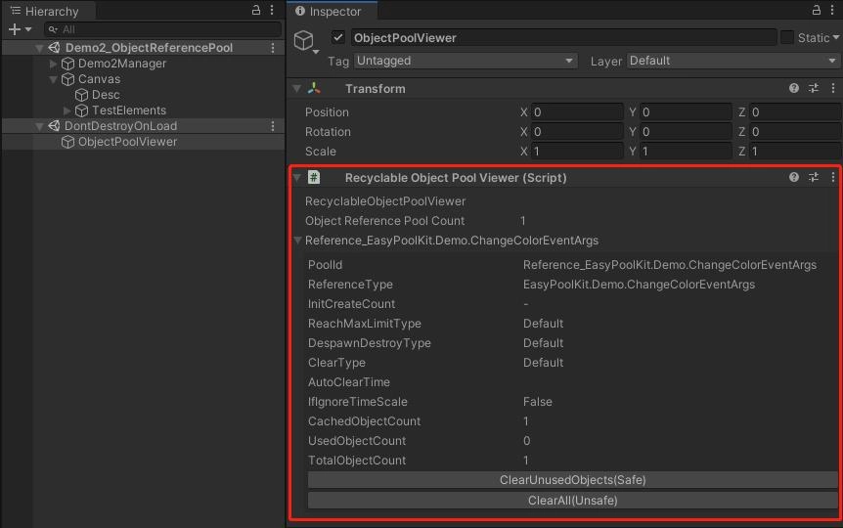Edit the ObjectPoolViewer name field
Viewport: 843px width, 528px height.
coord(563,37)
